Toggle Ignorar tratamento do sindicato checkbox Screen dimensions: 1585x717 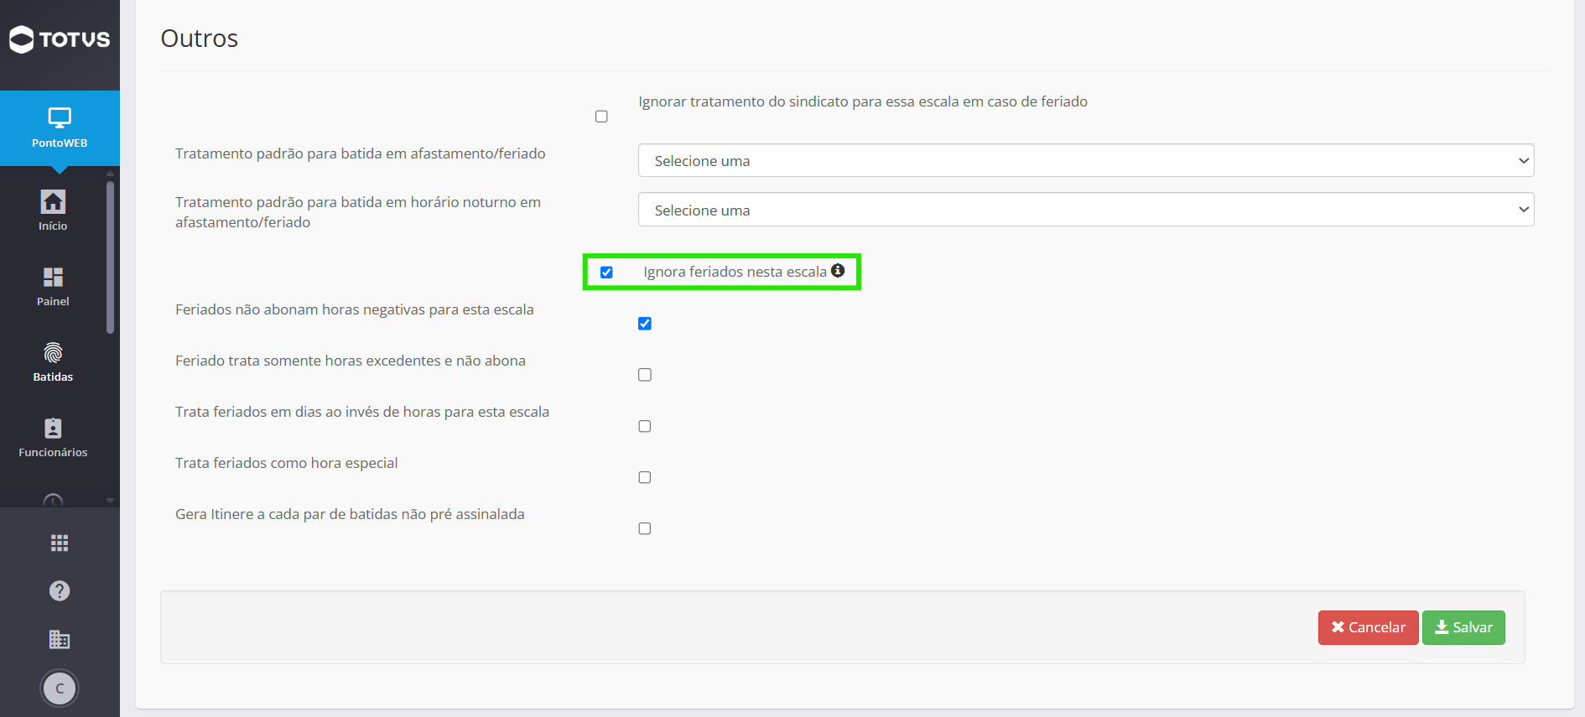pyautogui.click(x=601, y=117)
